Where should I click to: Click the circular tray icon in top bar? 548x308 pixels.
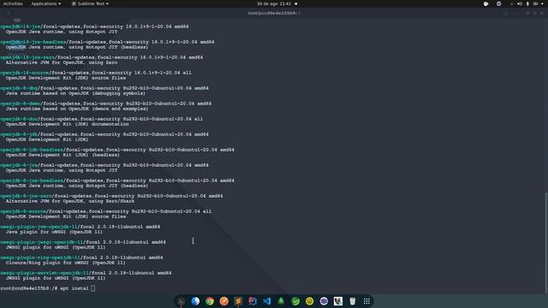tap(498, 3)
